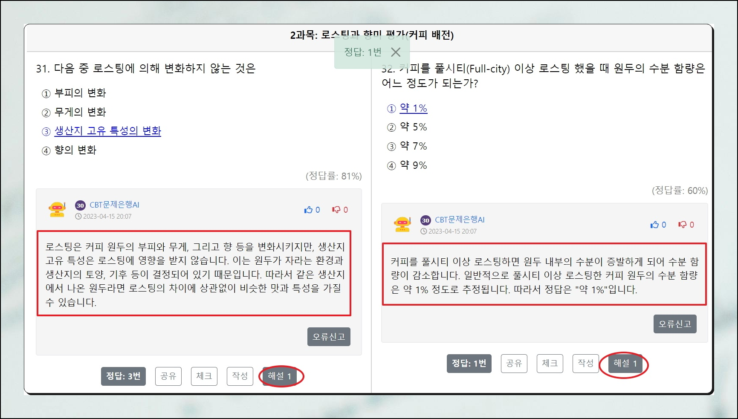This screenshot has width=738, height=419.
Task: Toggle 해설 1 button for question 31
Action: click(x=280, y=376)
